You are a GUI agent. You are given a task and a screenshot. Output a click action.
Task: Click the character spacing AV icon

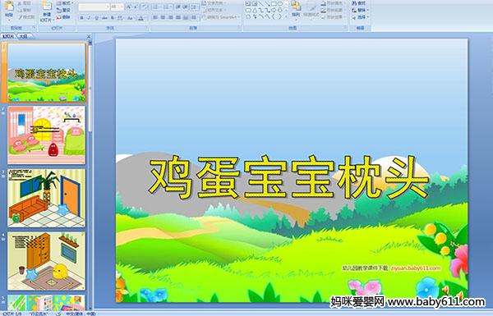pos(120,18)
